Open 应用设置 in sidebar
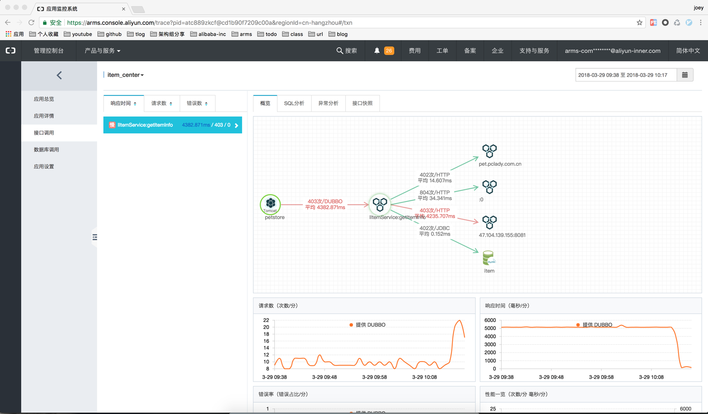Screen dimensions: 708x414 click(x=59, y=166)
